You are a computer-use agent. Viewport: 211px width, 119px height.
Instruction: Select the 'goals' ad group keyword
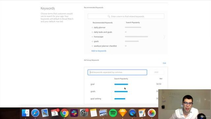point(93,91)
